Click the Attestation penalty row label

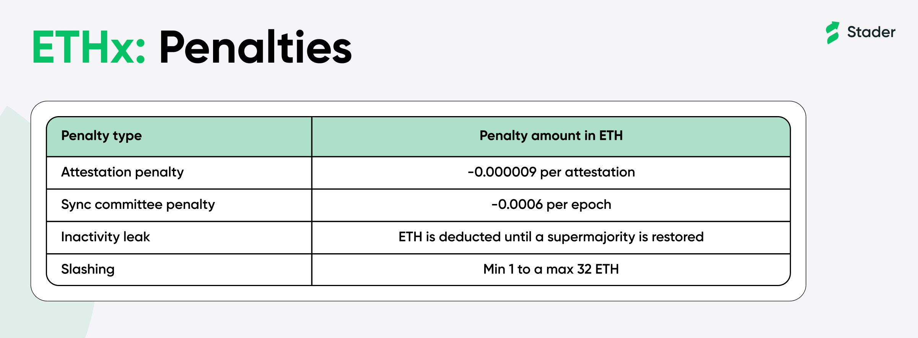coord(122,172)
